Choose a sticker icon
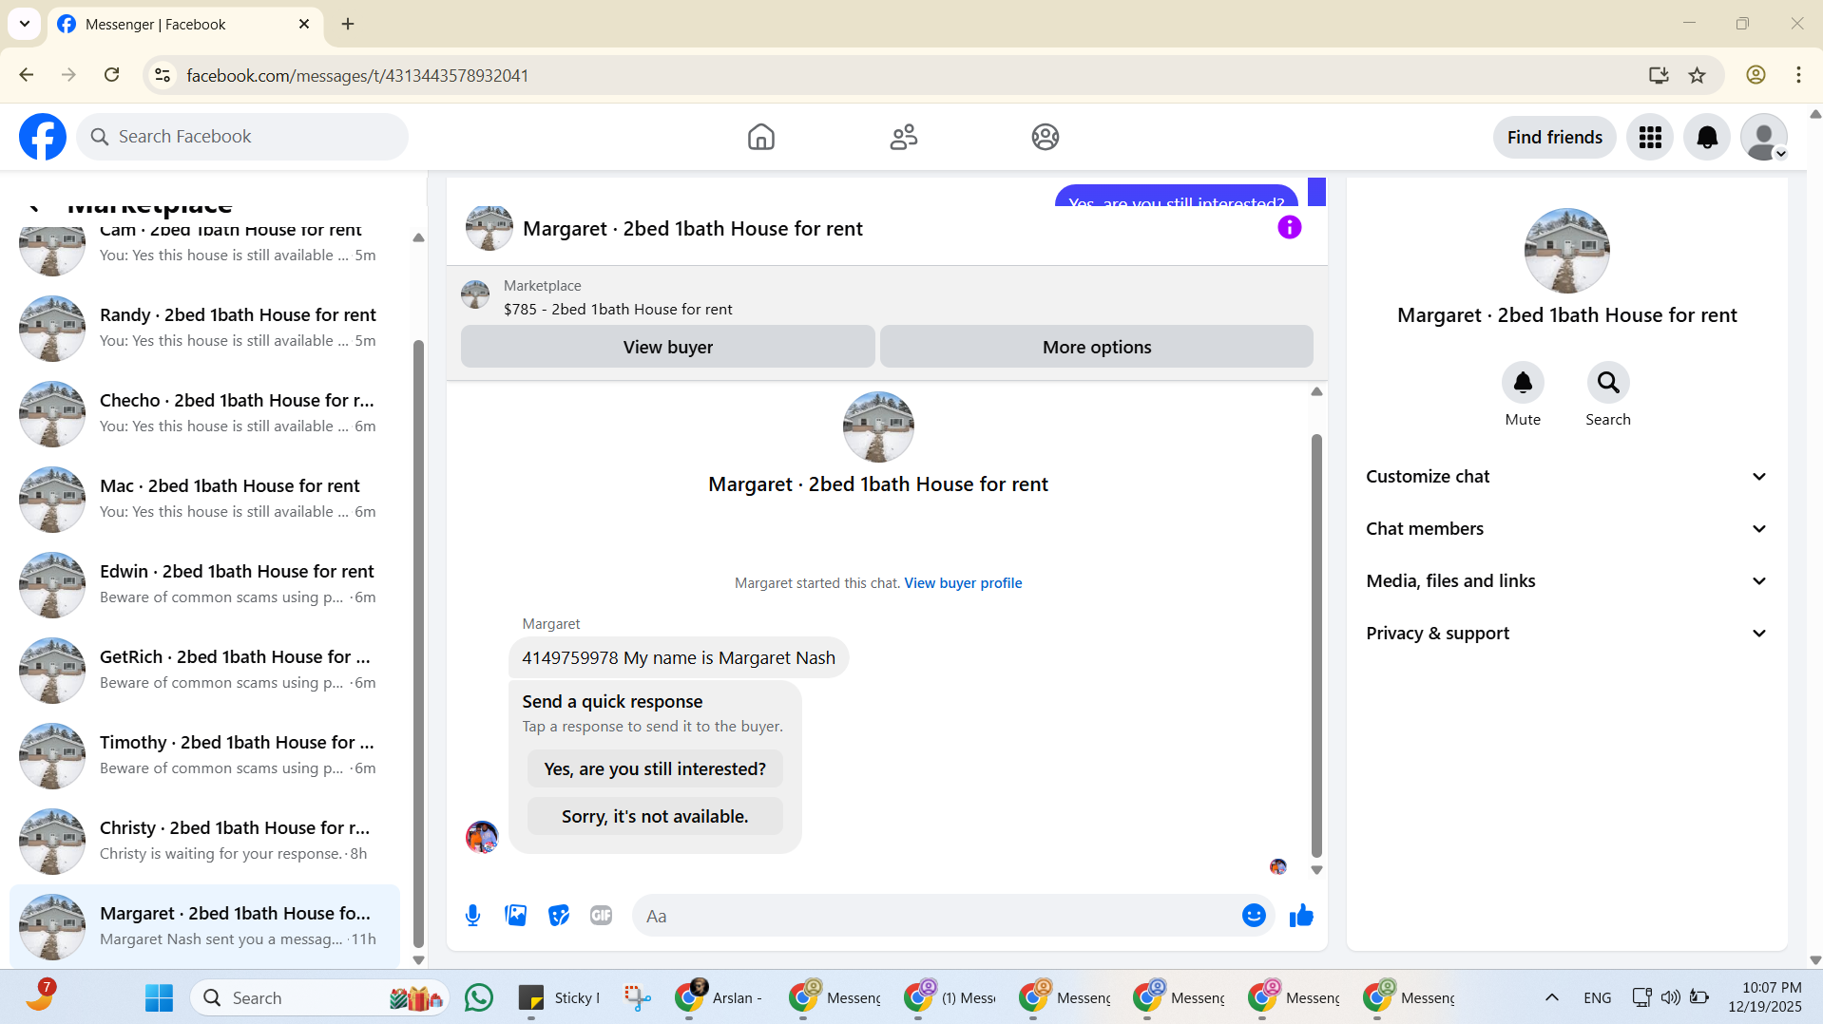Image resolution: width=1823 pixels, height=1024 pixels. click(559, 916)
